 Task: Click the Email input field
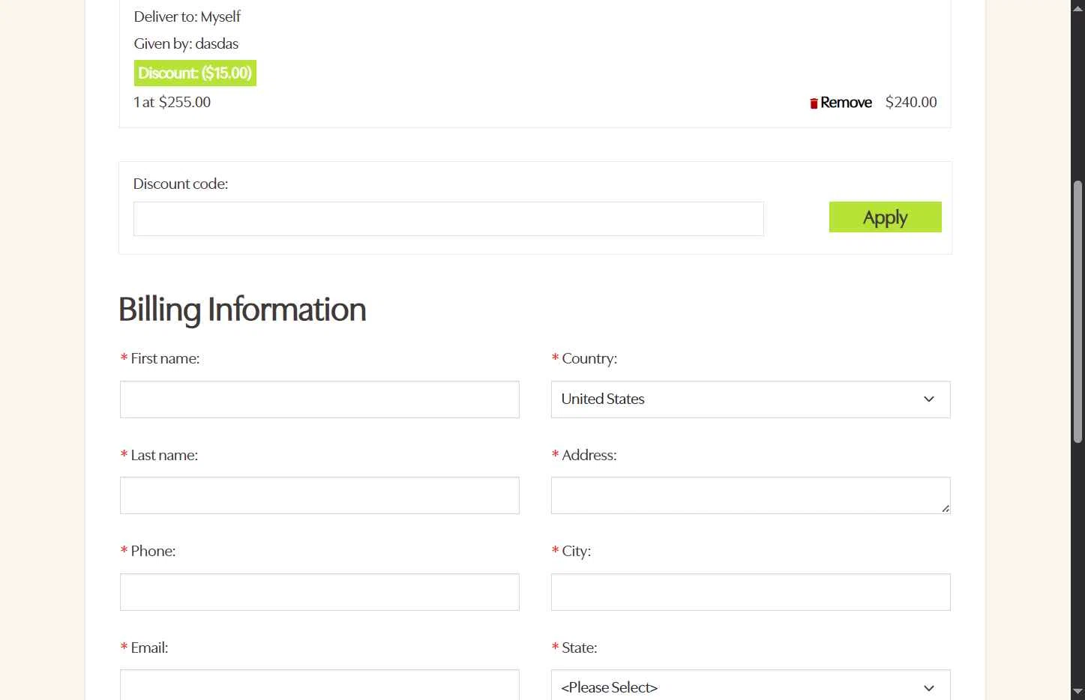(319, 685)
